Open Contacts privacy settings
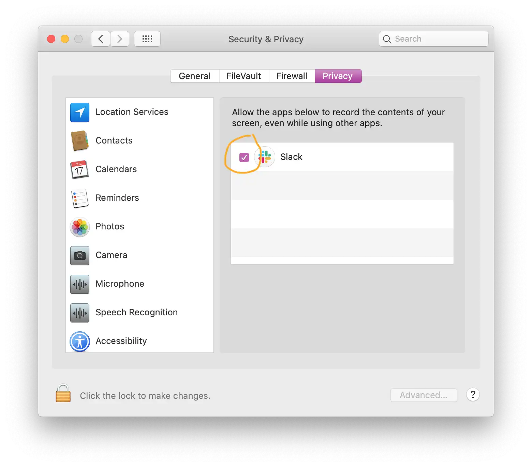The height and width of the screenshot is (467, 532). [79, 141]
